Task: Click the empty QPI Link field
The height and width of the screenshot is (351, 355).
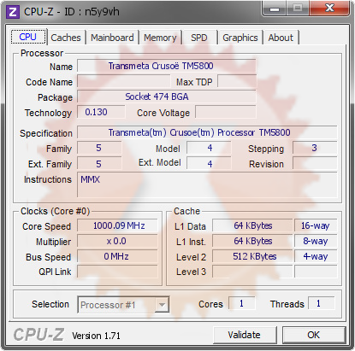Action: (x=117, y=272)
